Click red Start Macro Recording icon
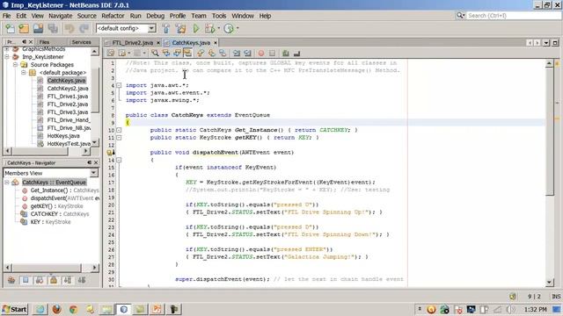 tap(261, 53)
